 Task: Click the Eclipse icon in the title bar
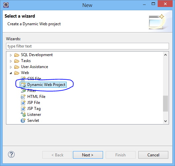[6, 5]
